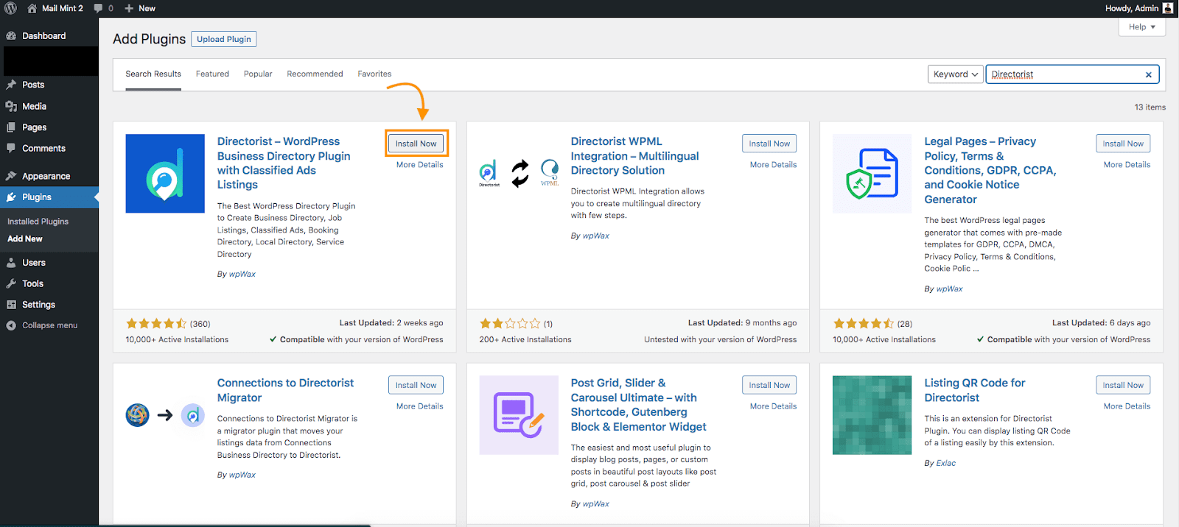Click the Directorist WPML two-star rating
The image size is (1179, 527).
510,323
